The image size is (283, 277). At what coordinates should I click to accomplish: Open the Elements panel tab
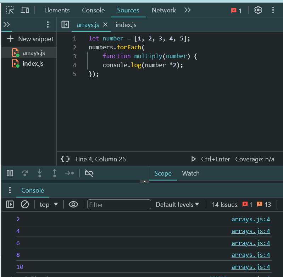coord(57,10)
